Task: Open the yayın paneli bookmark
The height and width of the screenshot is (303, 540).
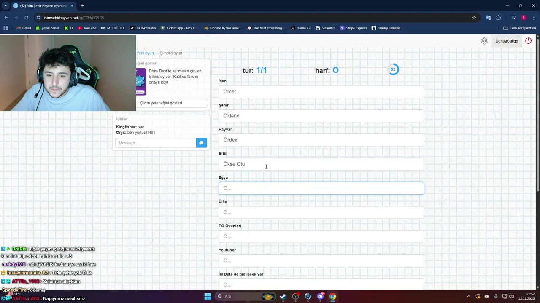Action: tap(48, 28)
